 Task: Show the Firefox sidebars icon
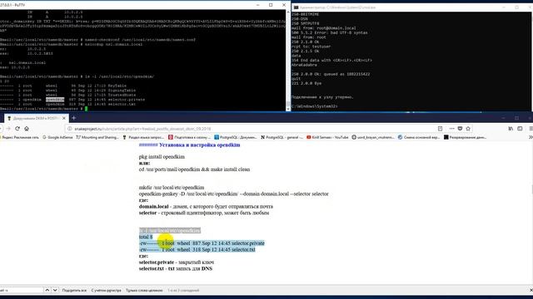click(520, 129)
